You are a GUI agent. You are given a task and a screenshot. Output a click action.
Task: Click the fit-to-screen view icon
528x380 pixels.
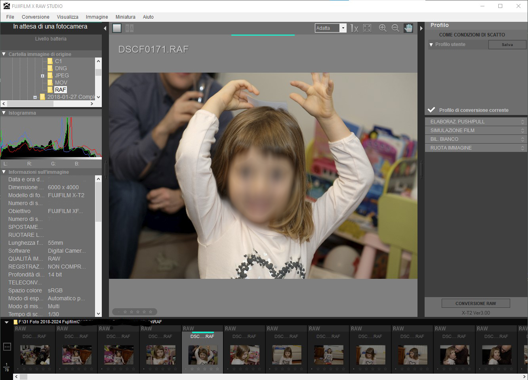tap(367, 28)
